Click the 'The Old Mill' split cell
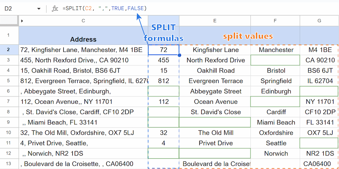The width and height of the screenshot is (339, 169). (215, 132)
